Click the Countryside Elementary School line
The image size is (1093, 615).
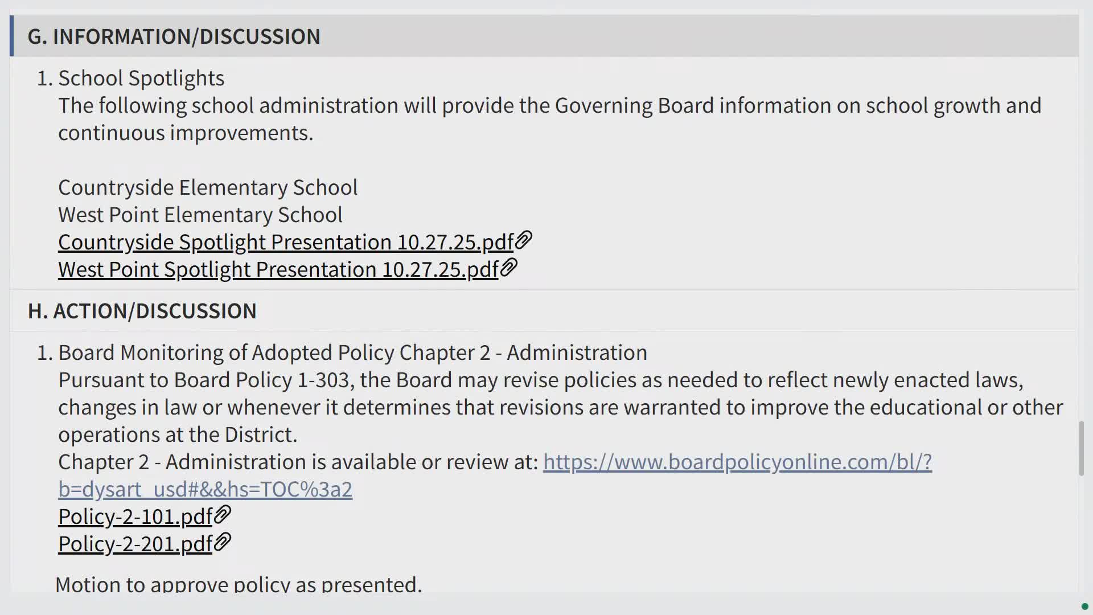click(208, 188)
